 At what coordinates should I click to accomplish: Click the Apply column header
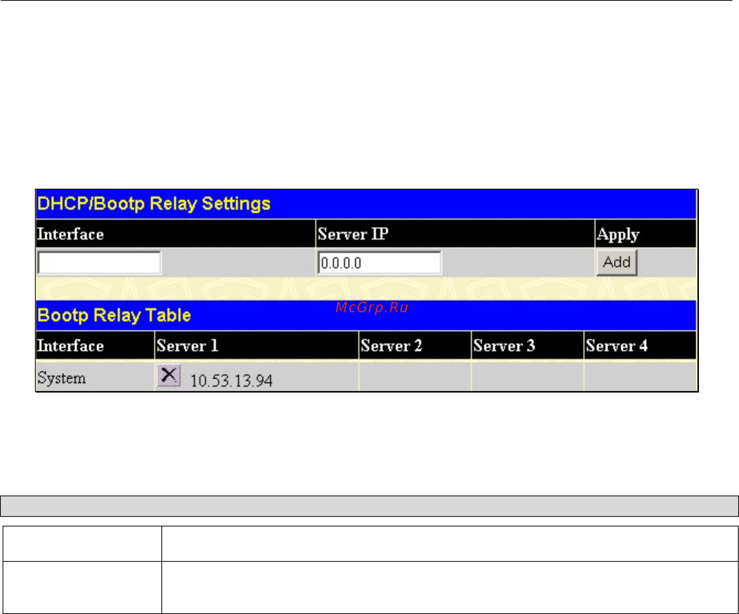[646, 234]
